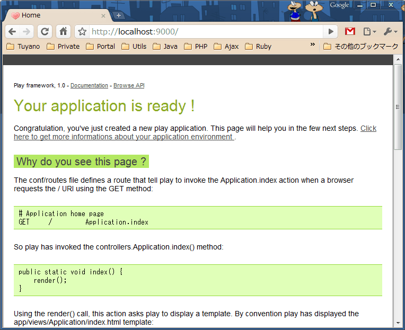
Task: Open the Java bookmark folder
Action: 165,47
